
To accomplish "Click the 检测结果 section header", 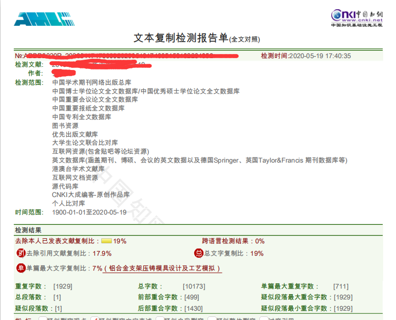I will click(28, 230).
